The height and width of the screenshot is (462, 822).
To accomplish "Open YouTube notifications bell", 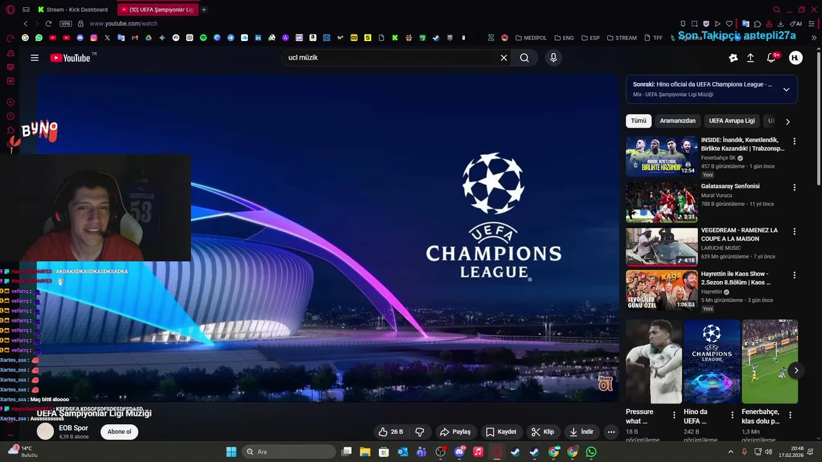I will pyautogui.click(x=771, y=58).
